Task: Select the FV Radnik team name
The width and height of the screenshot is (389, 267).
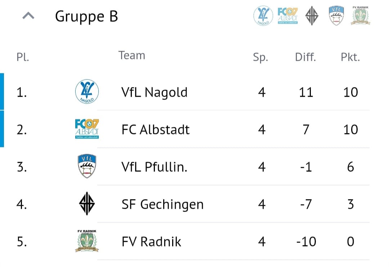Action: coord(151,241)
